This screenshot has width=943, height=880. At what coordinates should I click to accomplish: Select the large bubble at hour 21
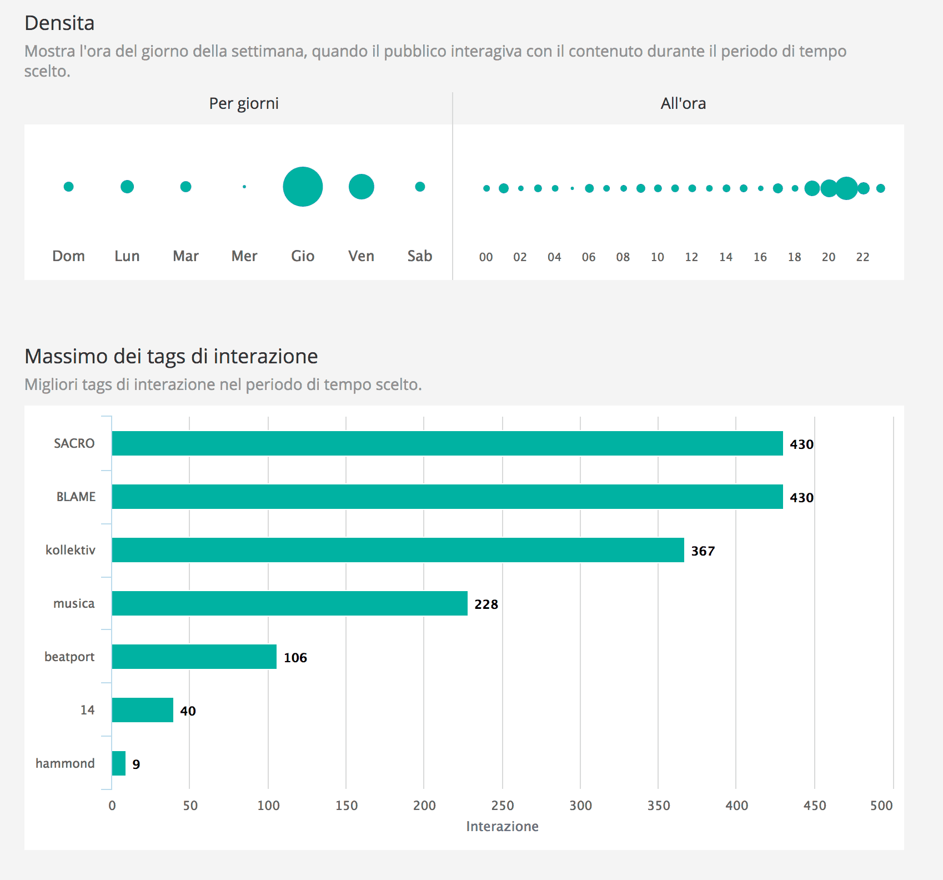coord(845,189)
